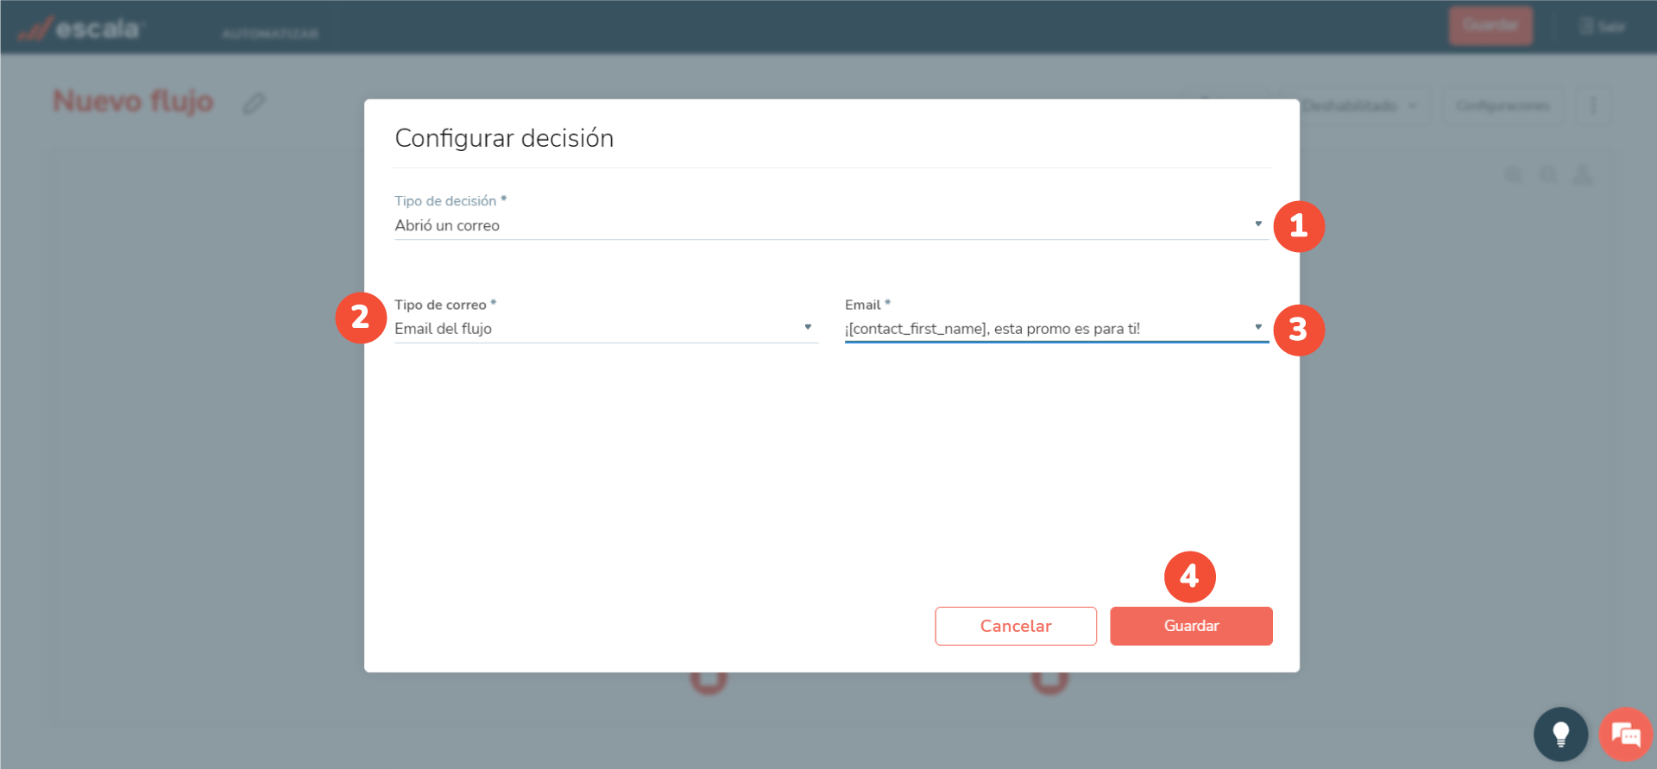Open the Deshabilitado status dropdown
The image size is (1657, 769).
(x=1358, y=106)
